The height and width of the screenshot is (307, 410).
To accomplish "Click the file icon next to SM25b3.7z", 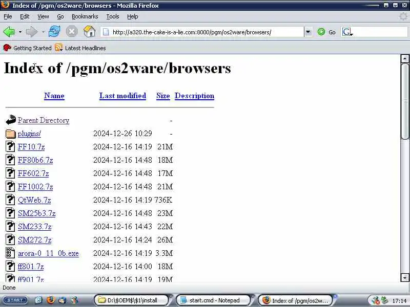I will pyautogui.click(x=10, y=213).
